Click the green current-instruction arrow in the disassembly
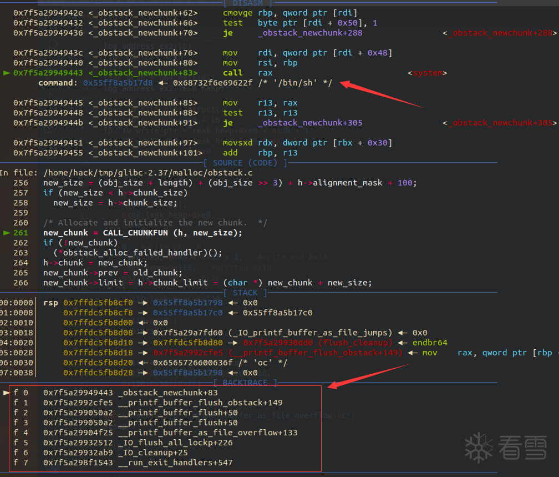559x477 pixels. [7, 73]
